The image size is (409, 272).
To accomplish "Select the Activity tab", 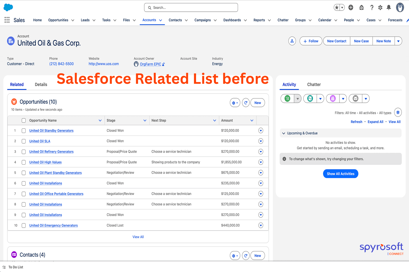I will pos(289,85).
